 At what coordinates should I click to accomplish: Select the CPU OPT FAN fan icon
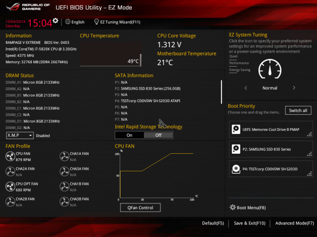10,186
